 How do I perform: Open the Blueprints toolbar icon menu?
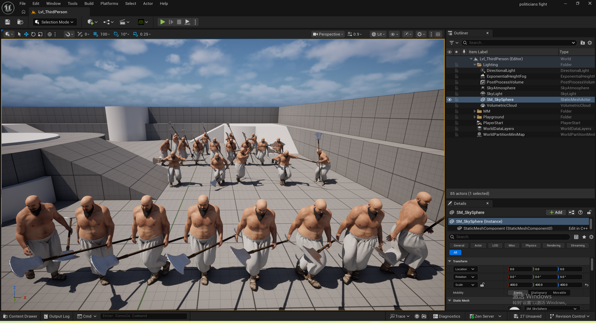coord(108,22)
